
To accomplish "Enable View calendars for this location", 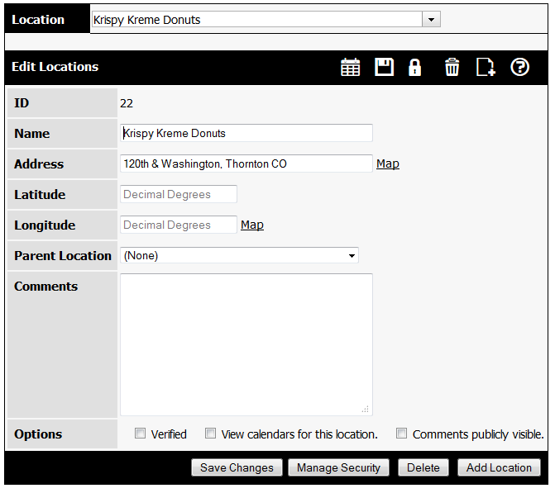I will point(211,433).
